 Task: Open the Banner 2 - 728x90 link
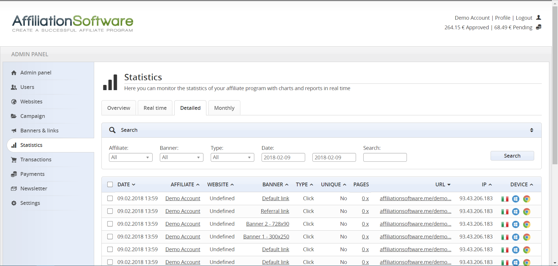(268, 224)
